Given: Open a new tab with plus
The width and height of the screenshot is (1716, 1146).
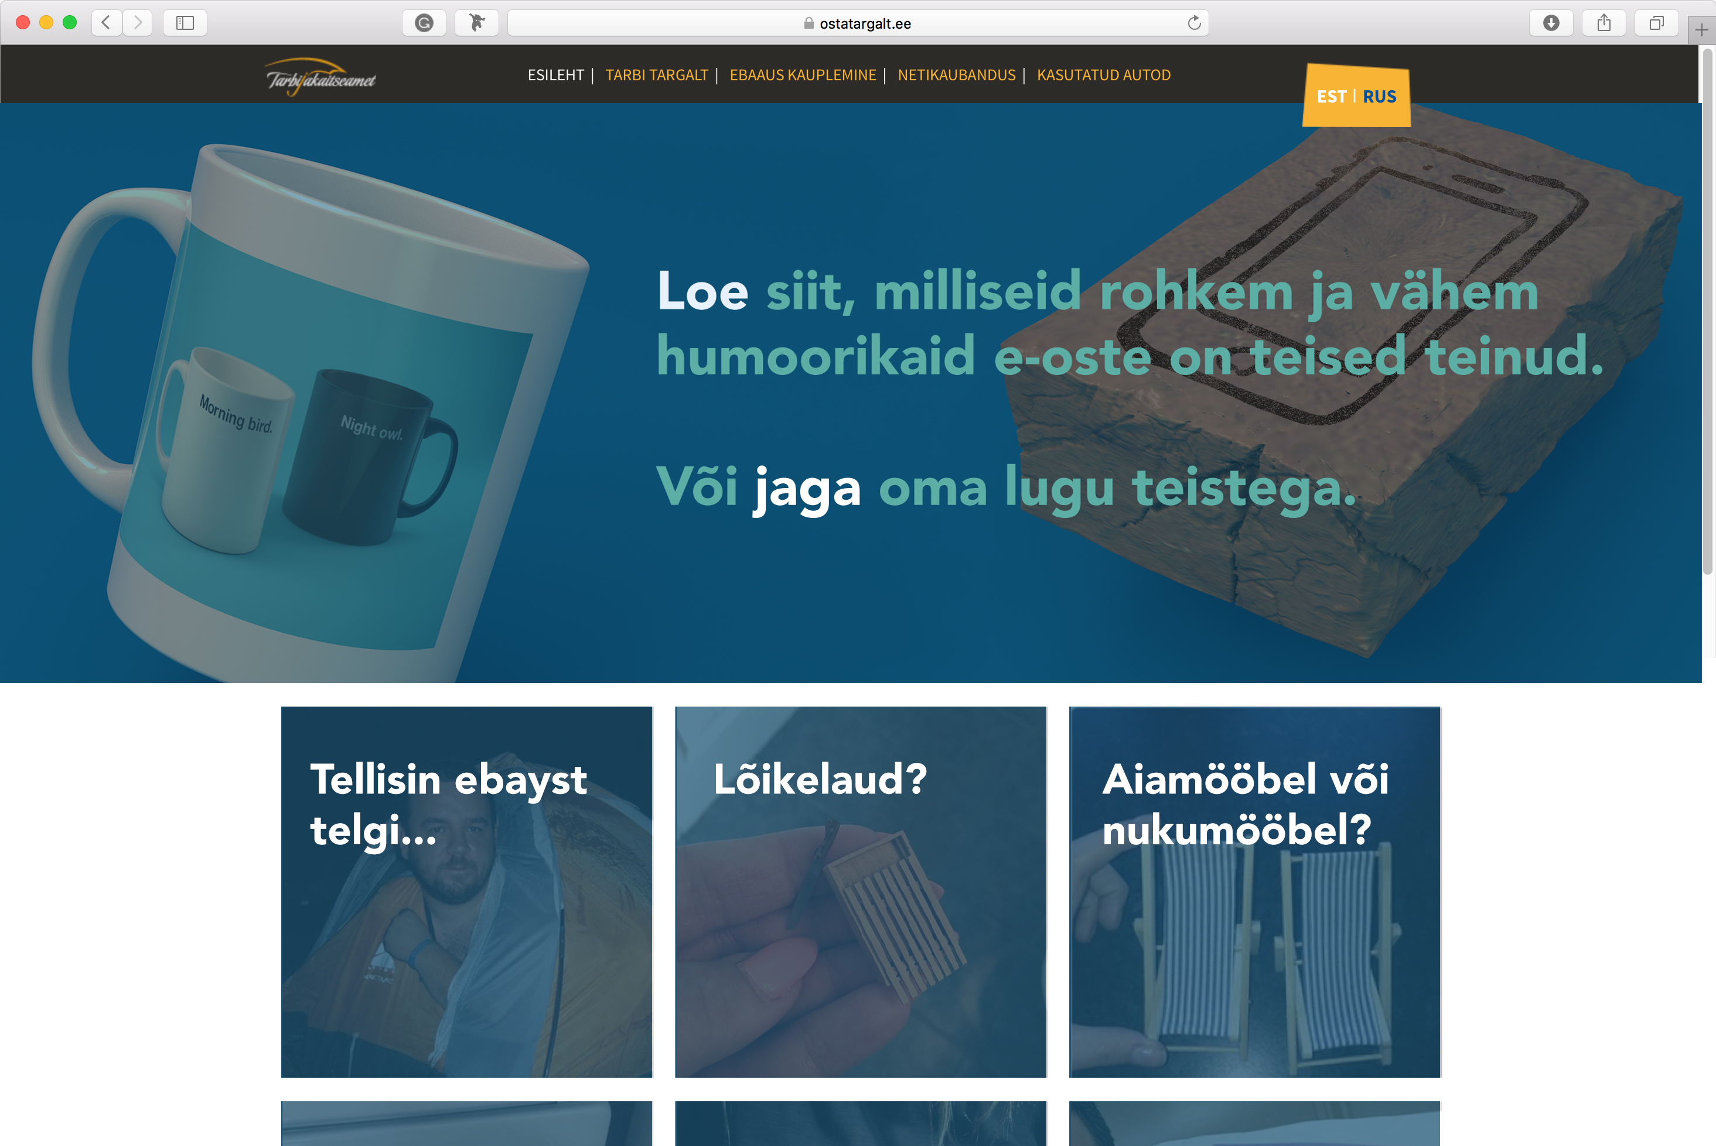Looking at the screenshot, I should 1701,30.
